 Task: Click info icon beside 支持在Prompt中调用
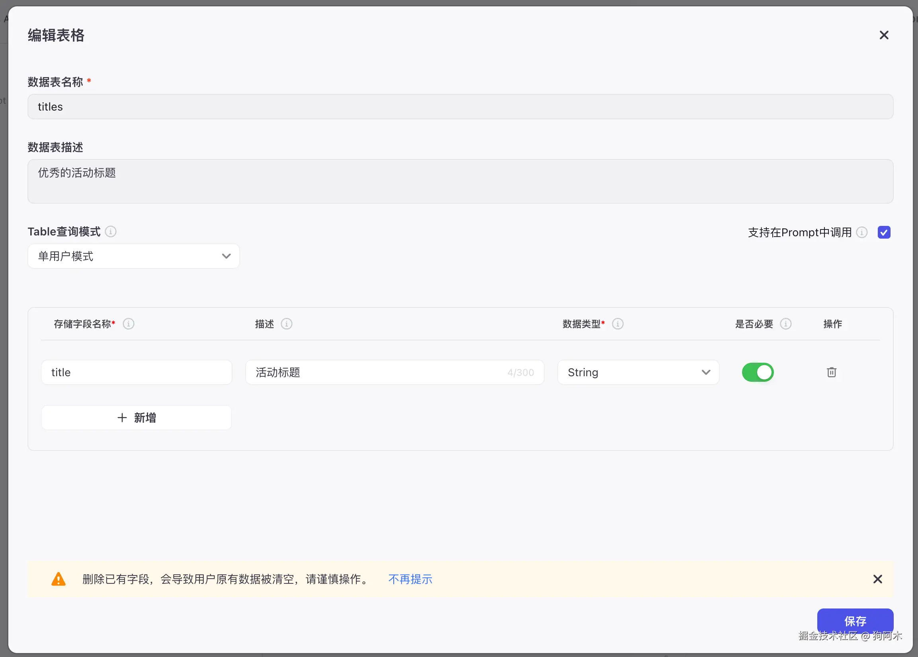tap(862, 233)
